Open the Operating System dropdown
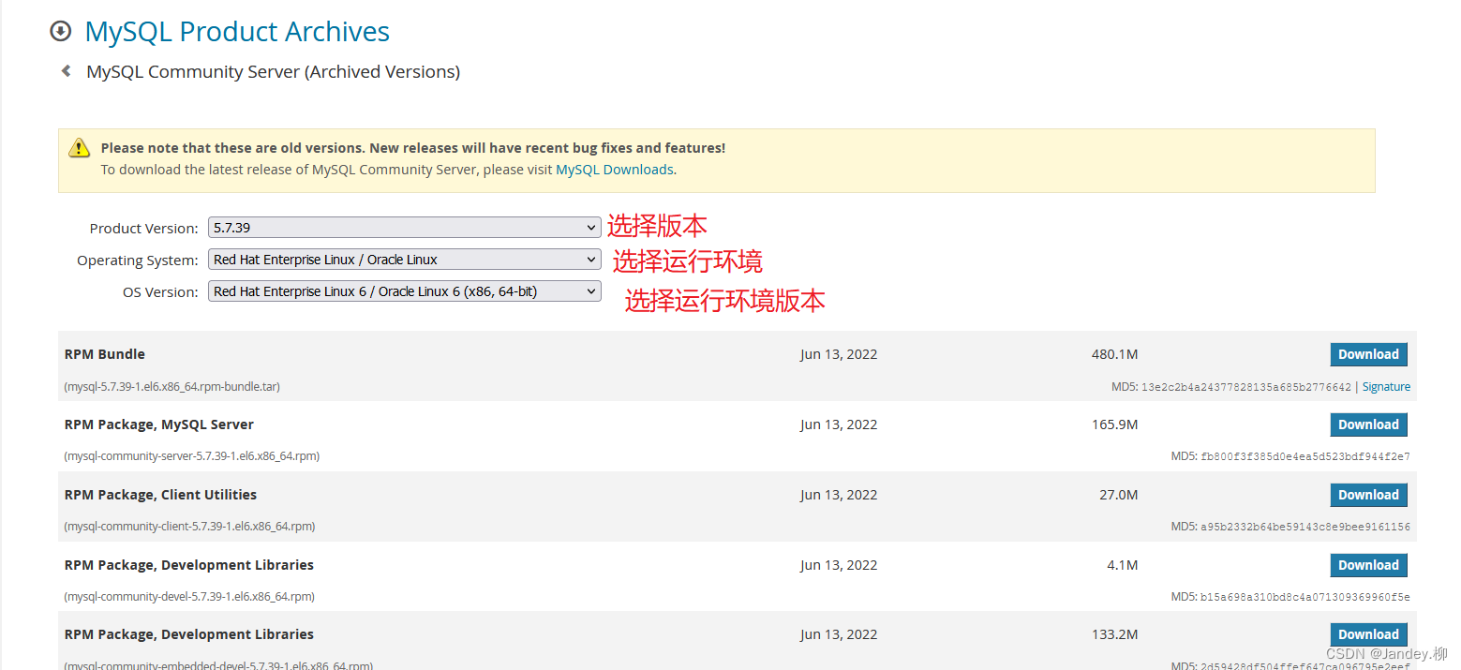 pos(404,260)
